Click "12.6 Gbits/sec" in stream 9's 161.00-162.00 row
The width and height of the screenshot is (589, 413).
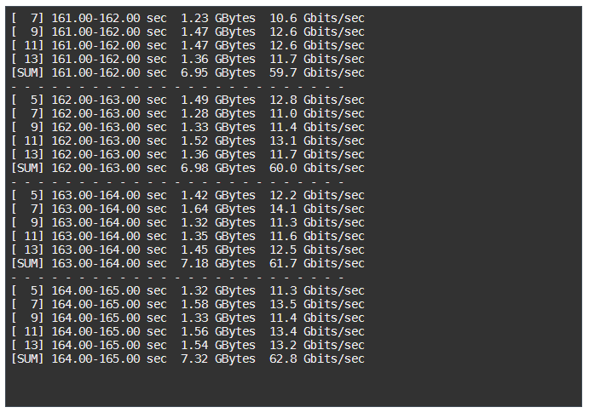click(x=317, y=32)
